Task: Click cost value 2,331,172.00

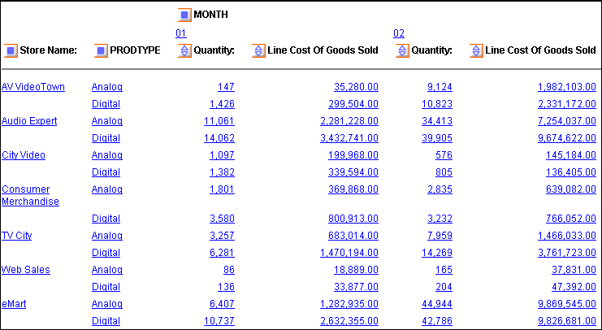Action: [x=567, y=104]
